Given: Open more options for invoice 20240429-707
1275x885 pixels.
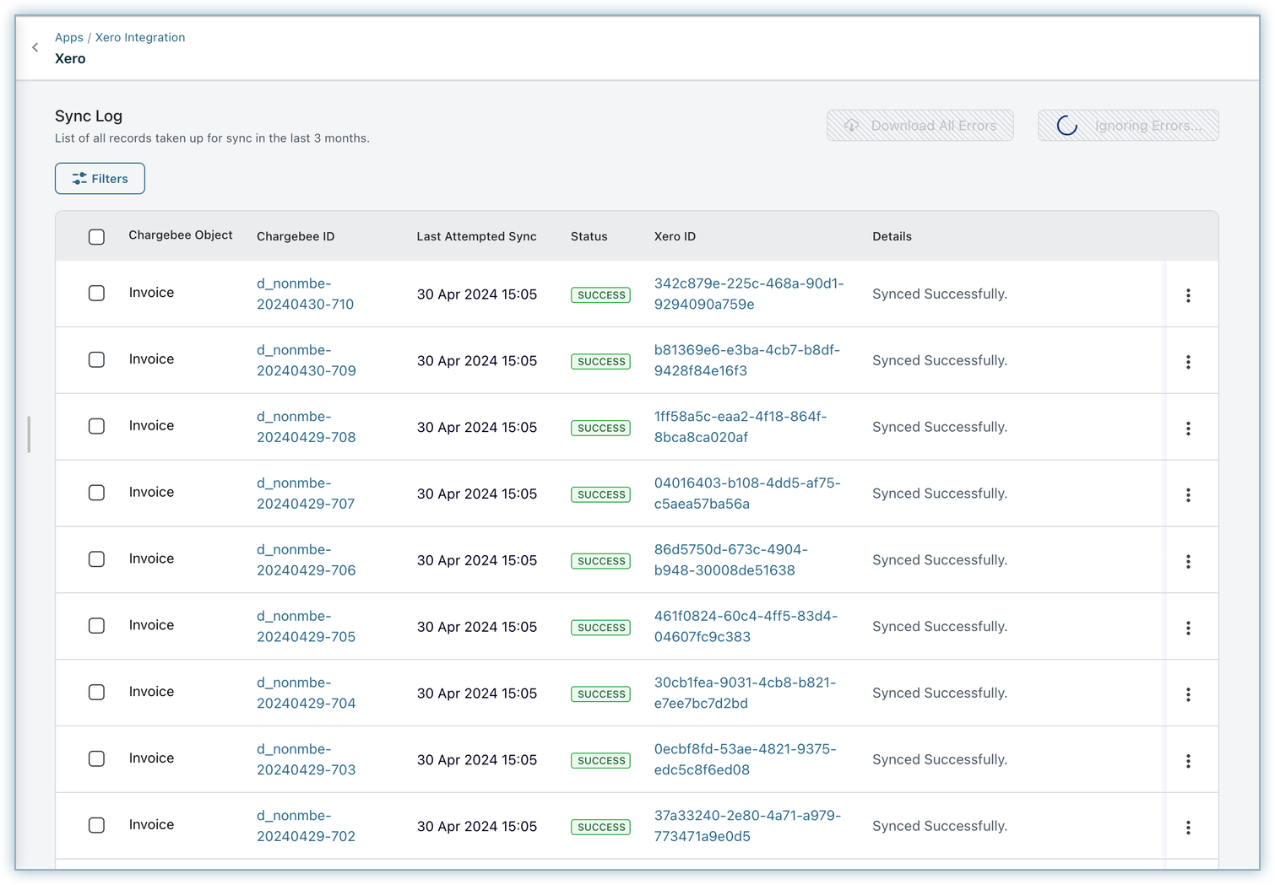Looking at the screenshot, I should click(1187, 495).
